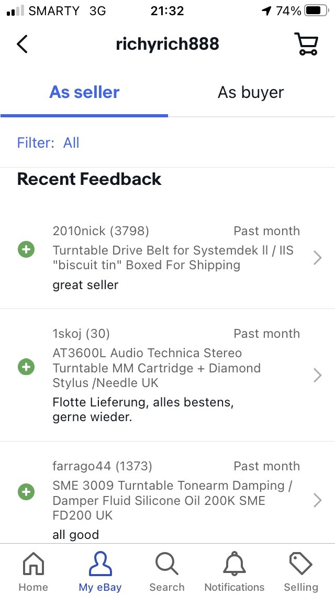Tap green plus icon for 1skoj feedback
This screenshot has width=335, height=595.
(26, 367)
